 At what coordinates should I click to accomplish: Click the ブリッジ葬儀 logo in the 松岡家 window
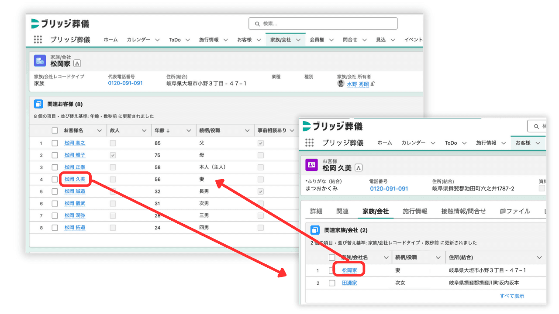tap(60, 24)
